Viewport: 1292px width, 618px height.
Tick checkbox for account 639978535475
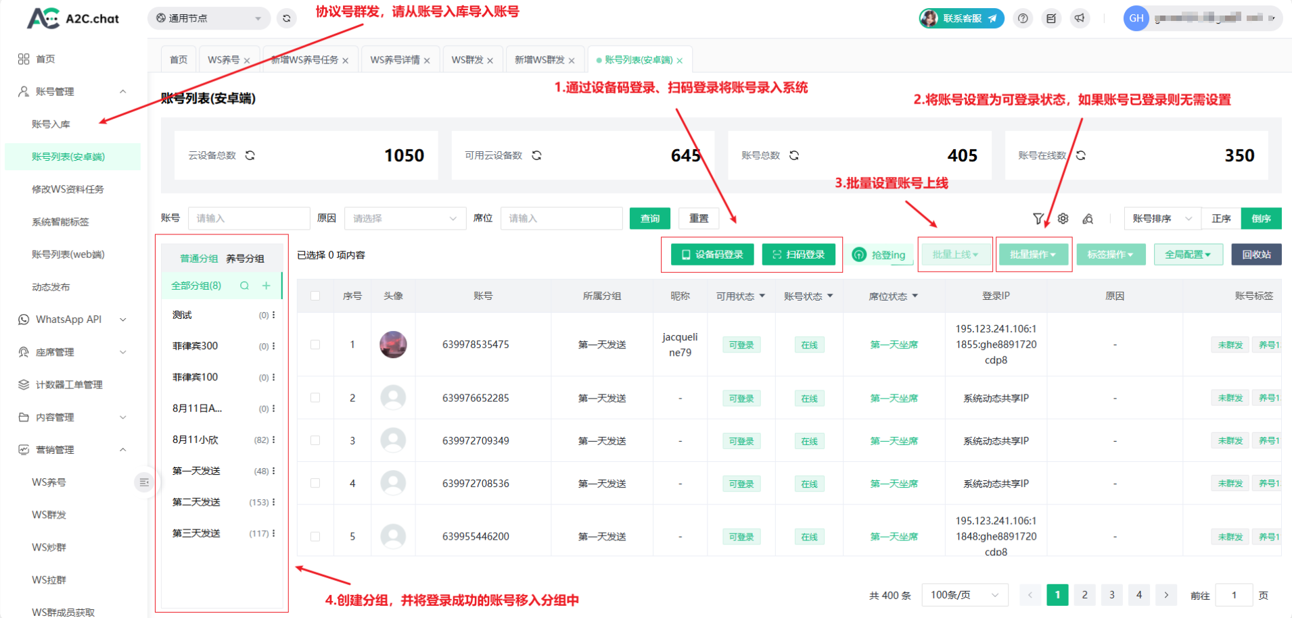[x=315, y=344]
